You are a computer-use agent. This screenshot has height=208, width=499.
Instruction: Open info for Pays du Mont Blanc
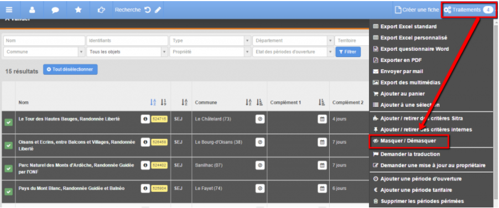click(145, 189)
